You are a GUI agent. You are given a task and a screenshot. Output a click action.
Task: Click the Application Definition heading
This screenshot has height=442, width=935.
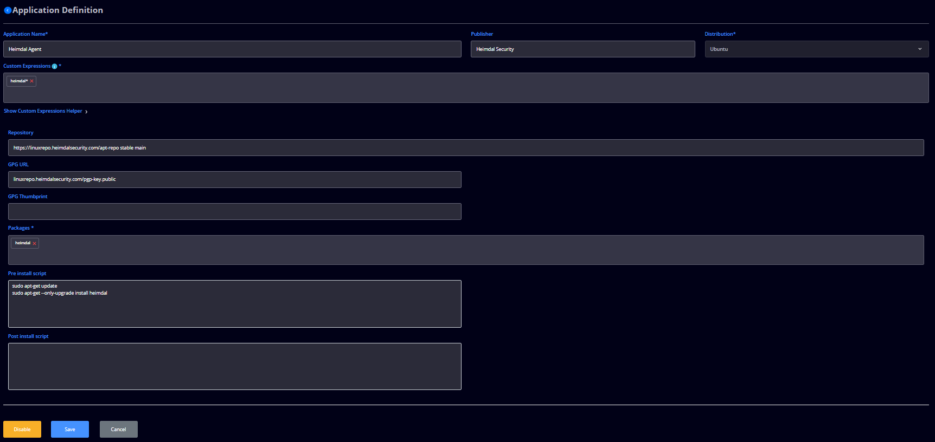tap(57, 10)
